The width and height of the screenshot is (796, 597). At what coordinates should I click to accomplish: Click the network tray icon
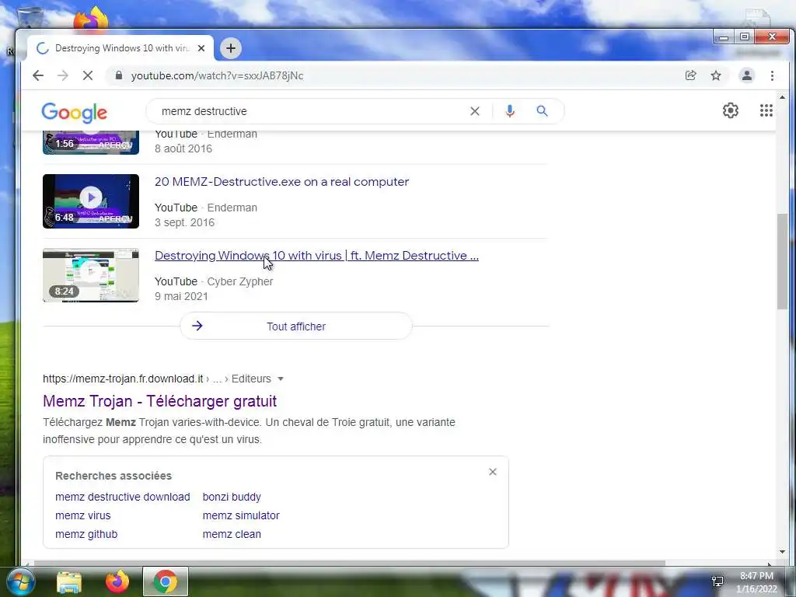[717, 581]
